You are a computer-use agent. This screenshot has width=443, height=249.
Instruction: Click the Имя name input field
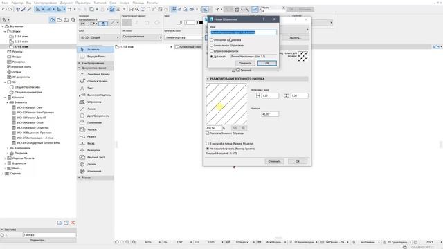tap(243, 33)
